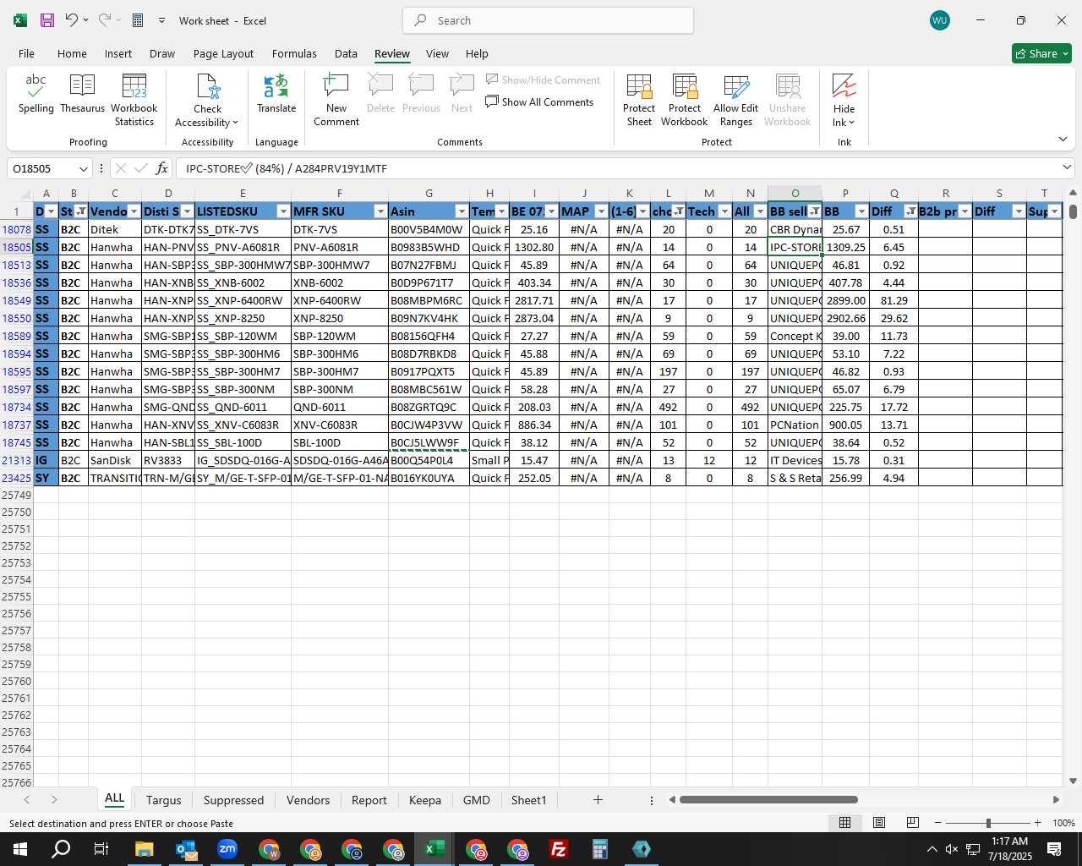This screenshot has height=866, width=1082.
Task: Open the MFR SKU filter dropdown
Action: (x=380, y=211)
